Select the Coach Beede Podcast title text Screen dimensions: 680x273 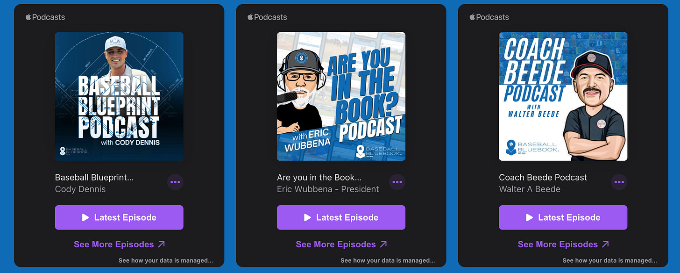543,178
